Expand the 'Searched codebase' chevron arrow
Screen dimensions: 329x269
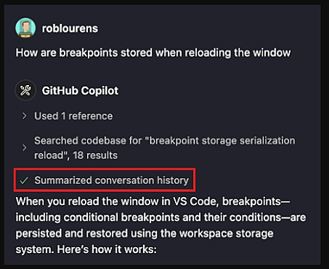coord(24,148)
